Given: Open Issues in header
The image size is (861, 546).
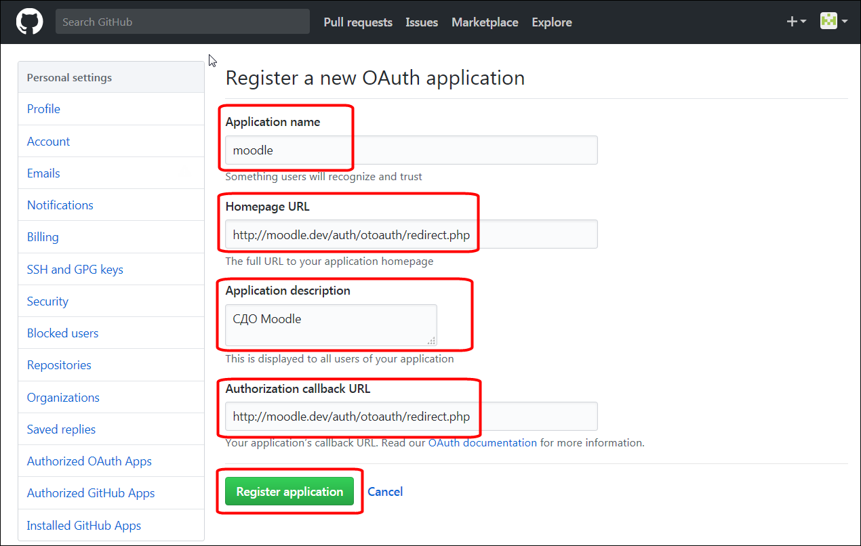Looking at the screenshot, I should pyautogui.click(x=422, y=22).
